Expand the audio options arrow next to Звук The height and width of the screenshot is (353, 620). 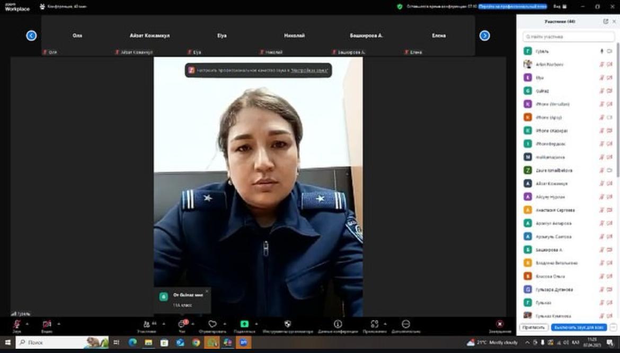pyautogui.click(x=27, y=323)
